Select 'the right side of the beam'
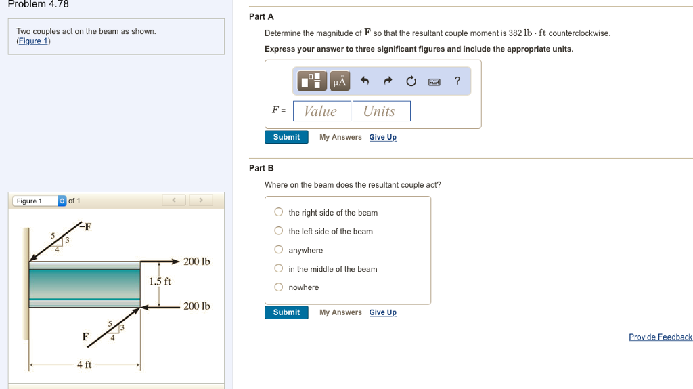Viewport: 693px width, 389px height. pyautogui.click(x=278, y=212)
